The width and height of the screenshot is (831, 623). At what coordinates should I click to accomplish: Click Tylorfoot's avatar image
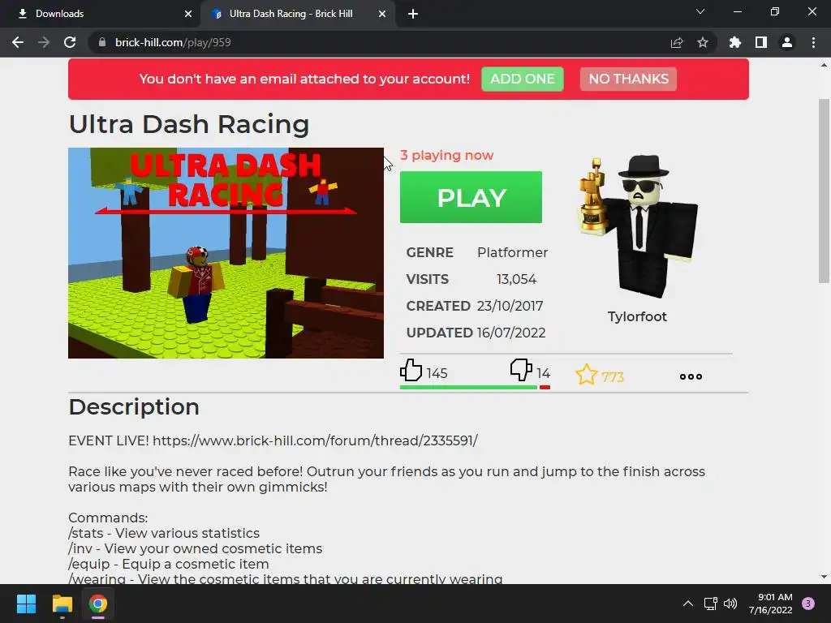[638, 227]
